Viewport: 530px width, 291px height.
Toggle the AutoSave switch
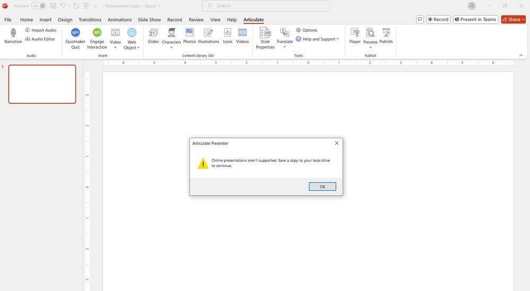point(39,6)
